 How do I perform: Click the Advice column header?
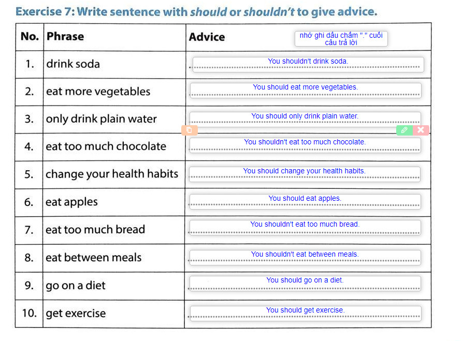207,37
